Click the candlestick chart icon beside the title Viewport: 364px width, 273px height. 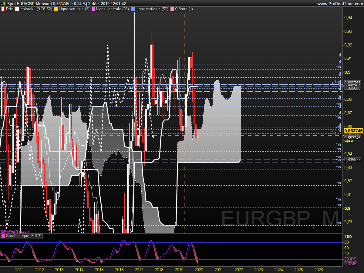[x=4, y=4]
